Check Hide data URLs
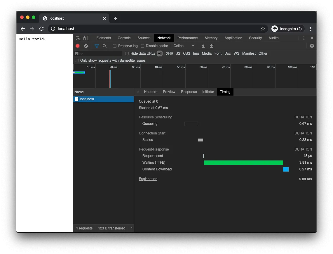This screenshot has height=254, width=333. point(127,53)
